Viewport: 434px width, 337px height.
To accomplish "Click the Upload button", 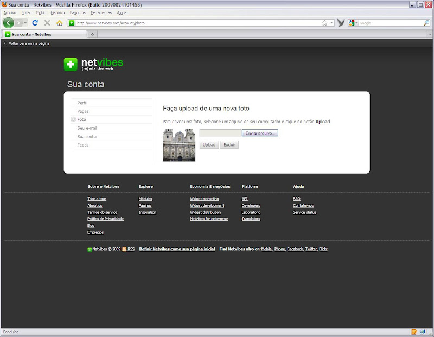I will point(209,144).
